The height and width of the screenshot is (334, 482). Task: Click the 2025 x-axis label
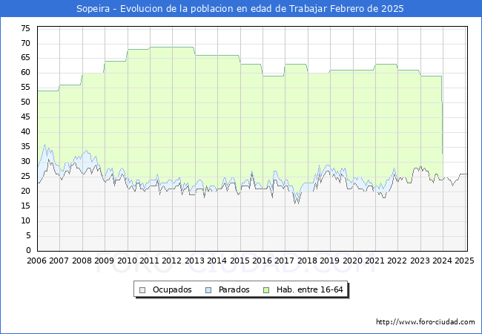pos(464,261)
